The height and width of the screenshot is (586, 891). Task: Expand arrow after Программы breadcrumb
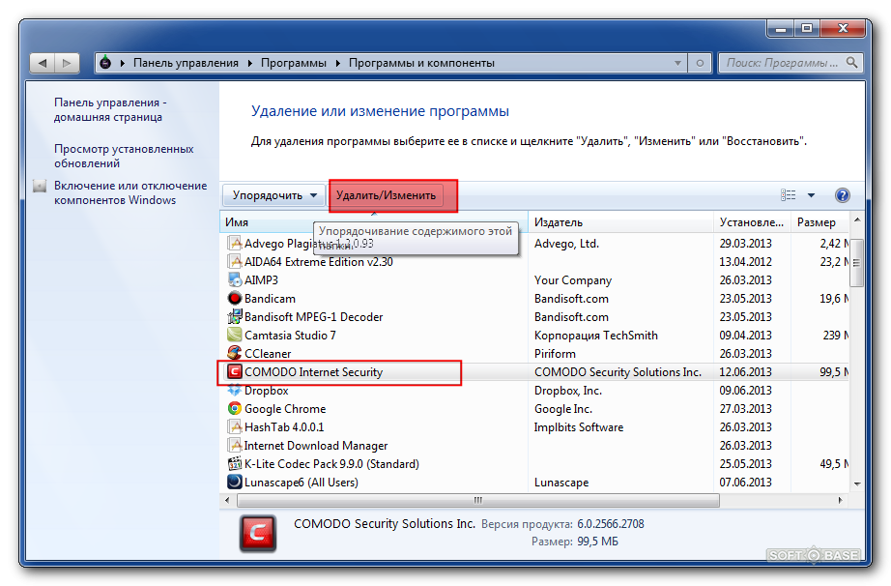[337, 63]
